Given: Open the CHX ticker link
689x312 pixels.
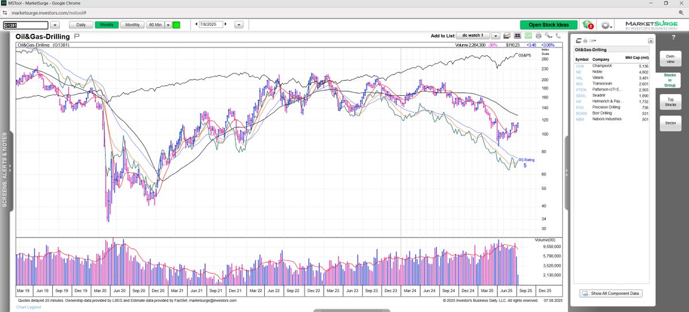Looking at the screenshot, I should coord(579,66).
